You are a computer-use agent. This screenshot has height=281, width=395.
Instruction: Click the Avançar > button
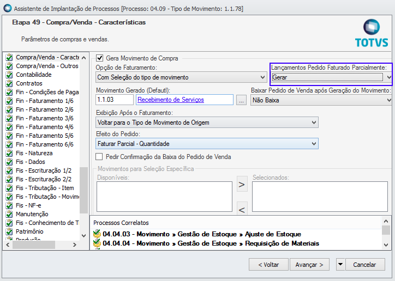tap(309, 265)
